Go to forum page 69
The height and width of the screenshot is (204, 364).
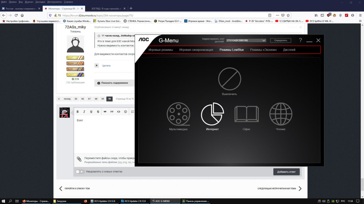[103, 99]
